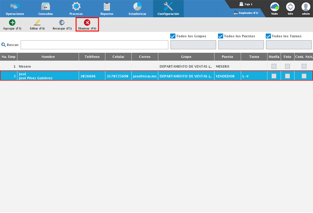The image size is (313, 213).
Task: Sort by the Nombre column header
Action: point(48,57)
